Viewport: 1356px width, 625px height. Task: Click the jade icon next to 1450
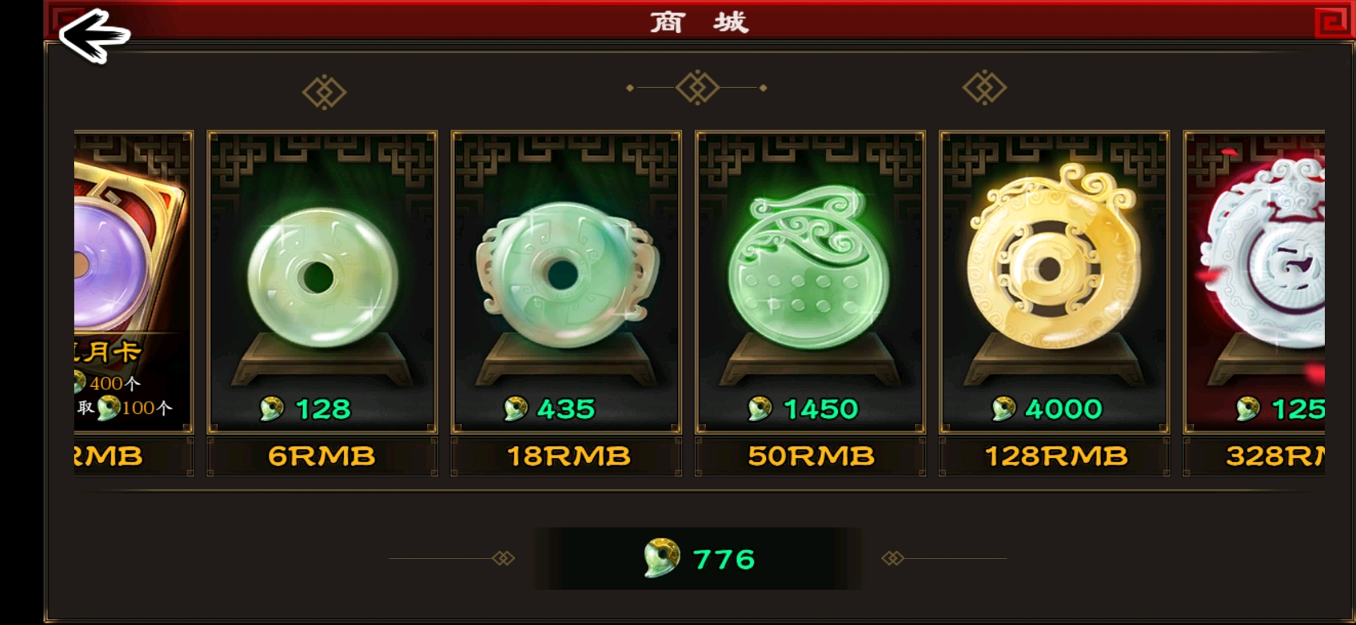click(759, 408)
